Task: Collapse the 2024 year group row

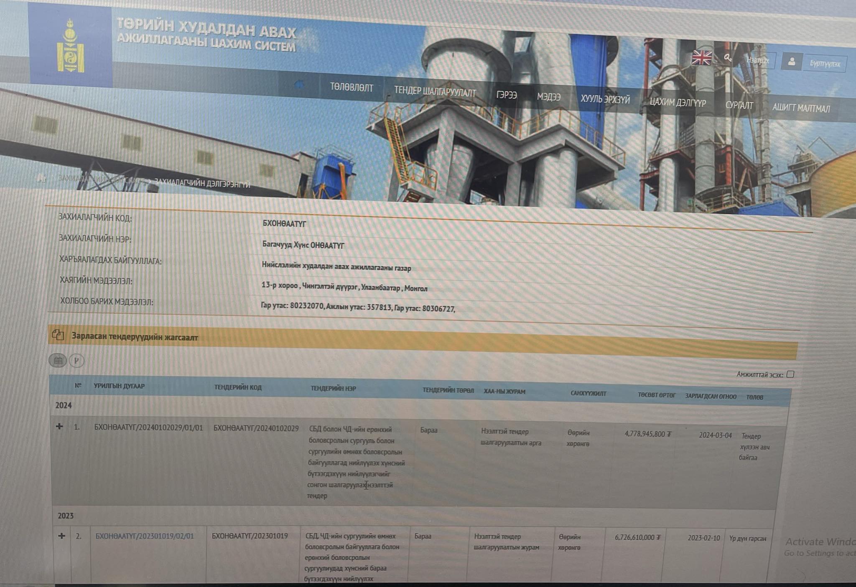Action: point(64,405)
